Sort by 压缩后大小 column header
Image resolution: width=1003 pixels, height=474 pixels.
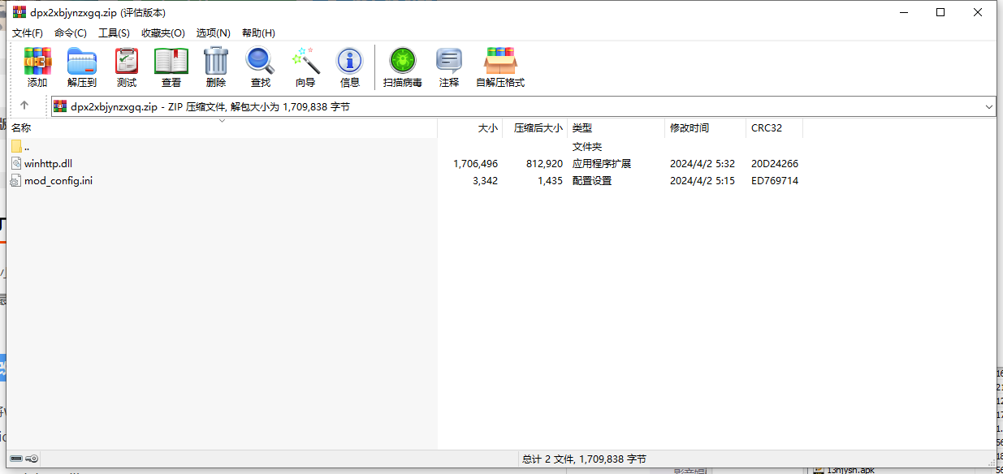click(x=535, y=127)
